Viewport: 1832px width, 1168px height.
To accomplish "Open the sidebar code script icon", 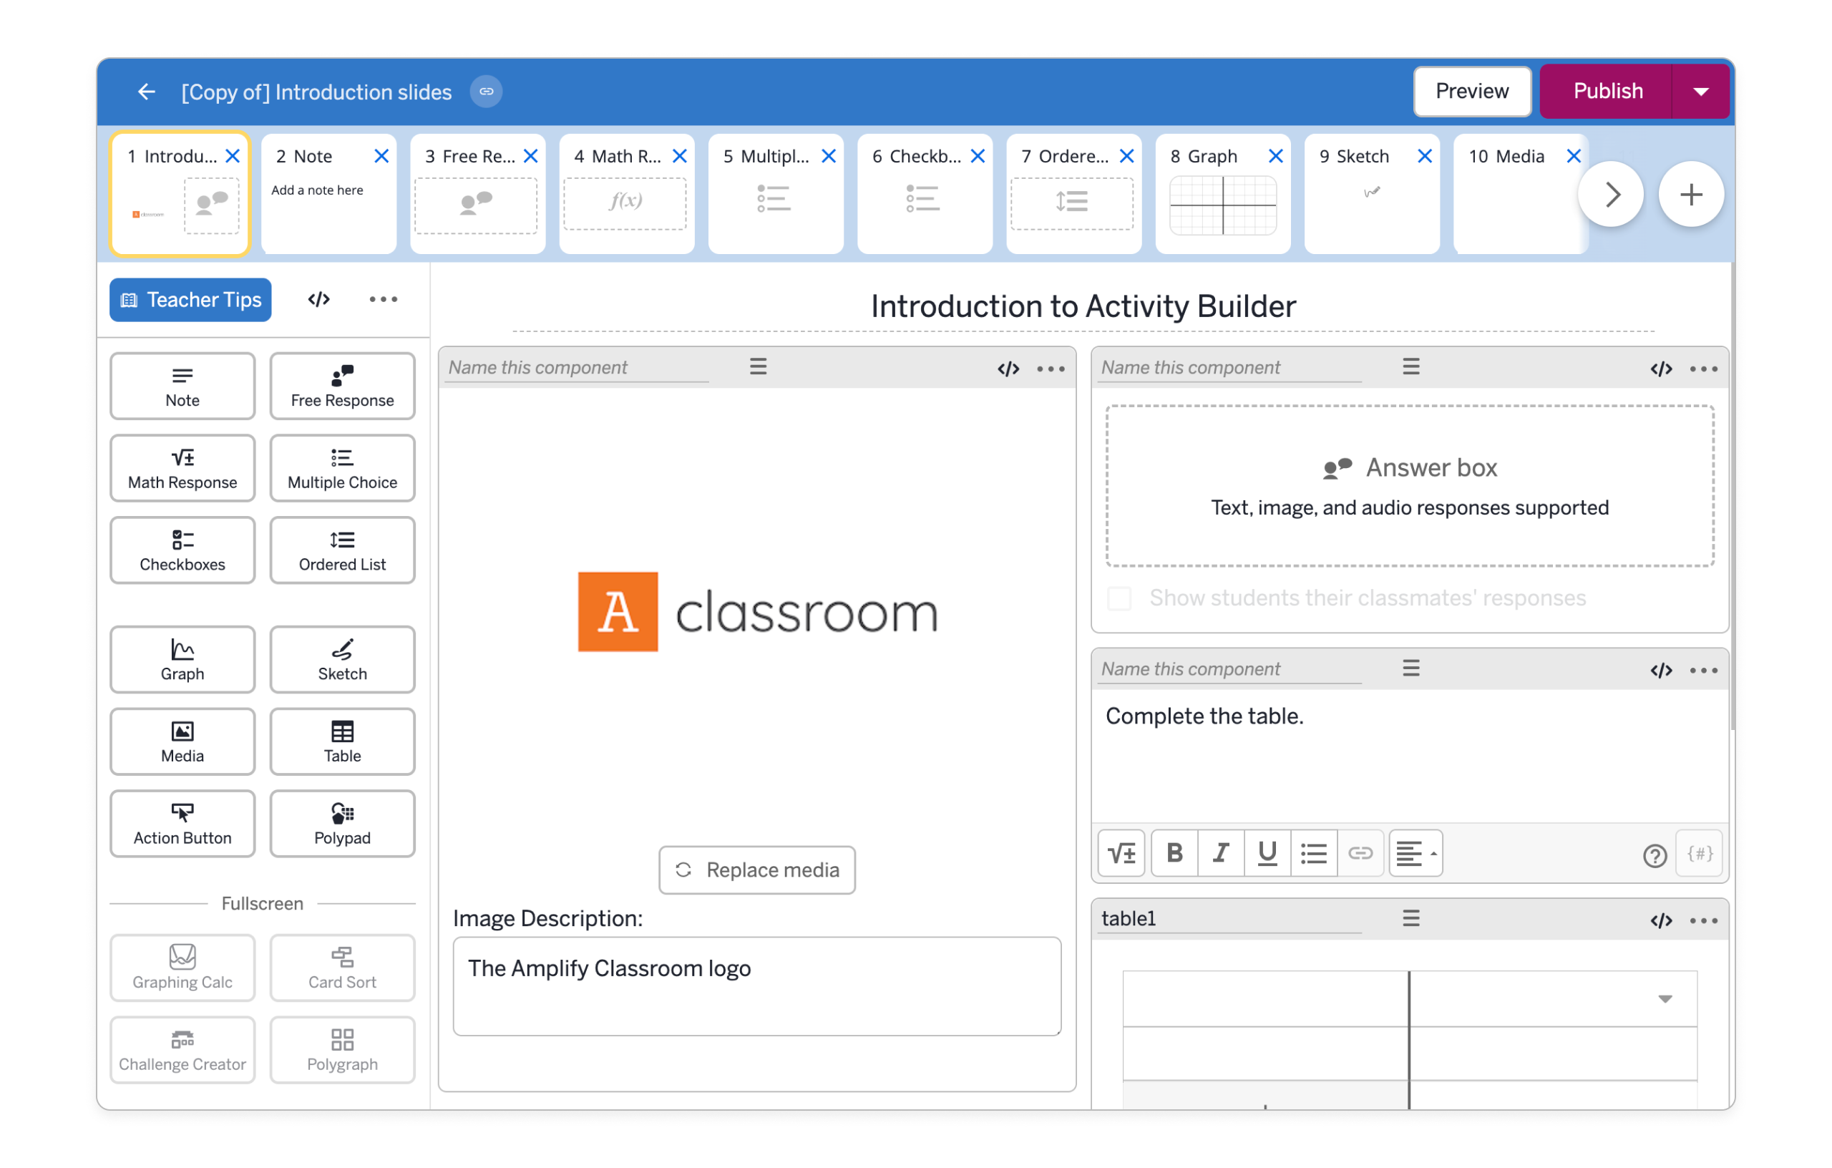I will point(318,300).
